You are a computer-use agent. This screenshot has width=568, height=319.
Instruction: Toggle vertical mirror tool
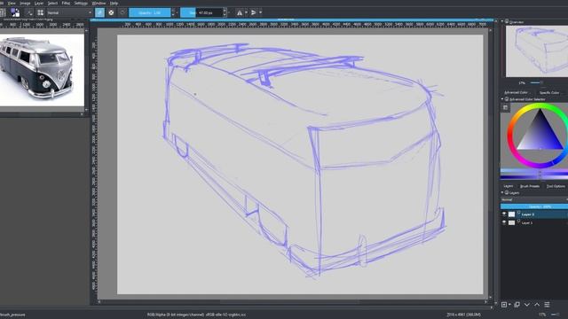click(x=254, y=12)
